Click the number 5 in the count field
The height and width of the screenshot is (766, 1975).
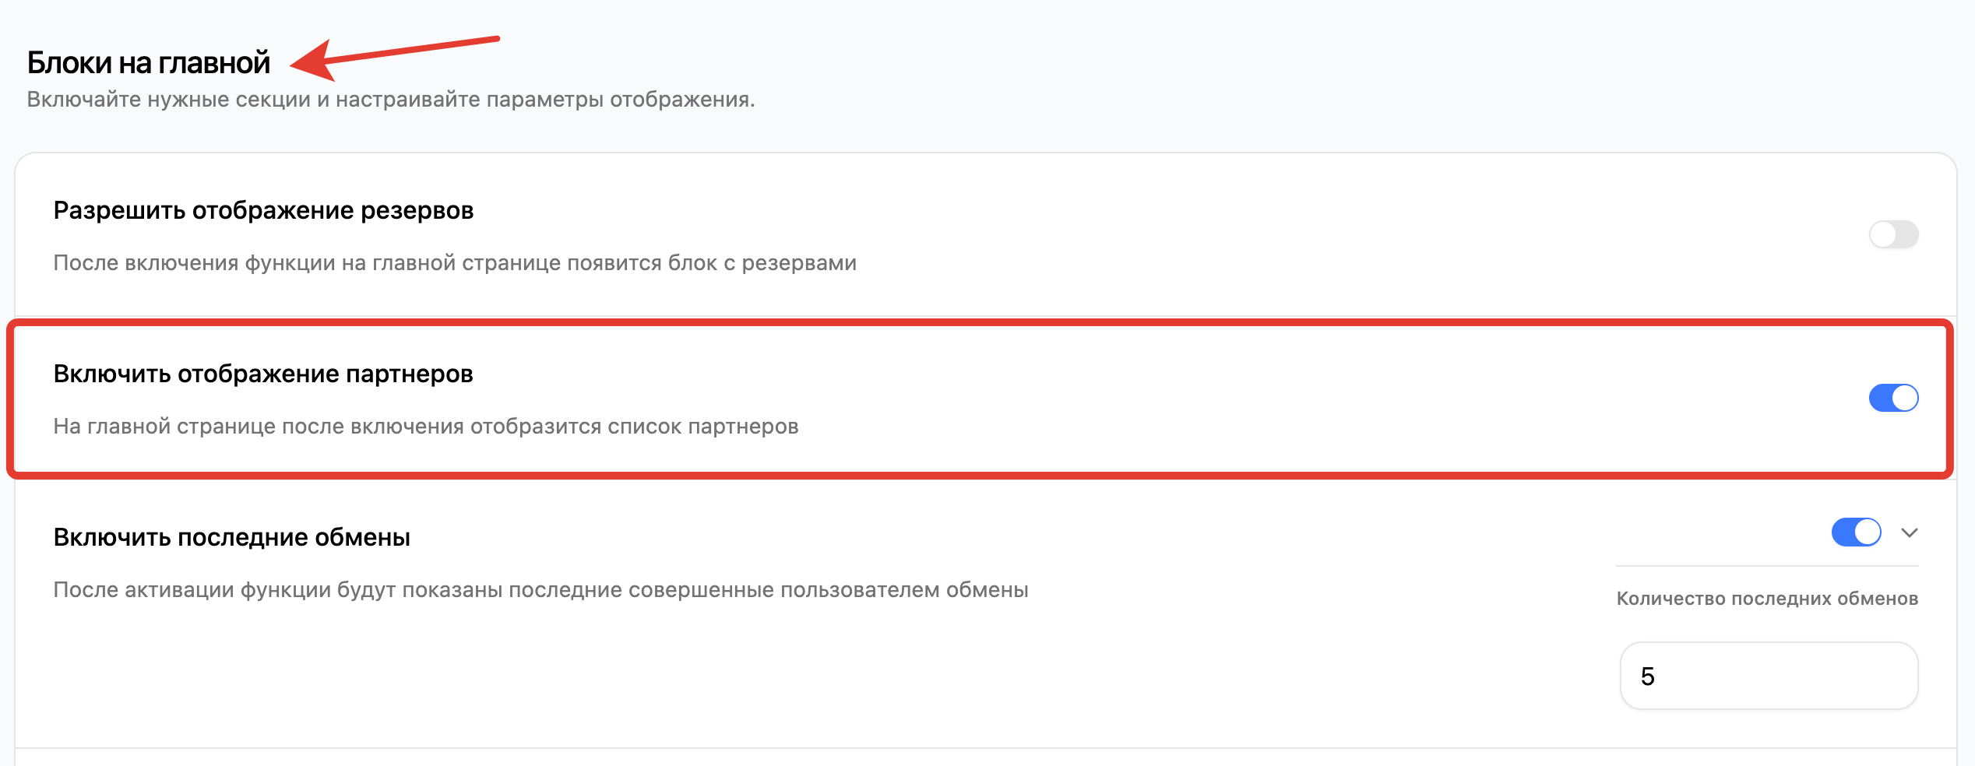click(1647, 676)
